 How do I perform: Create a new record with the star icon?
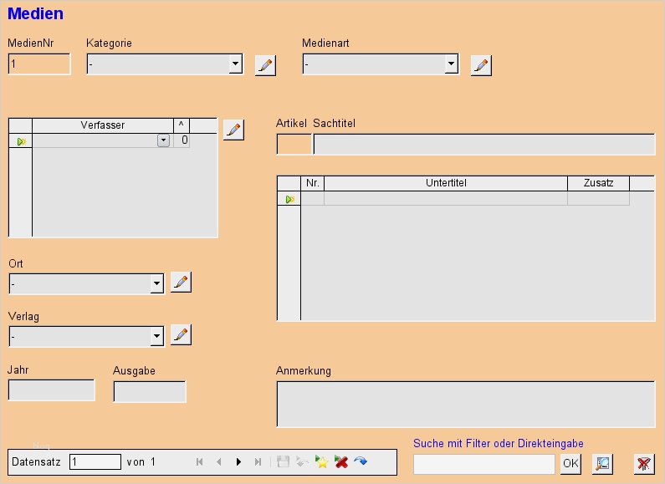click(321, 461)
